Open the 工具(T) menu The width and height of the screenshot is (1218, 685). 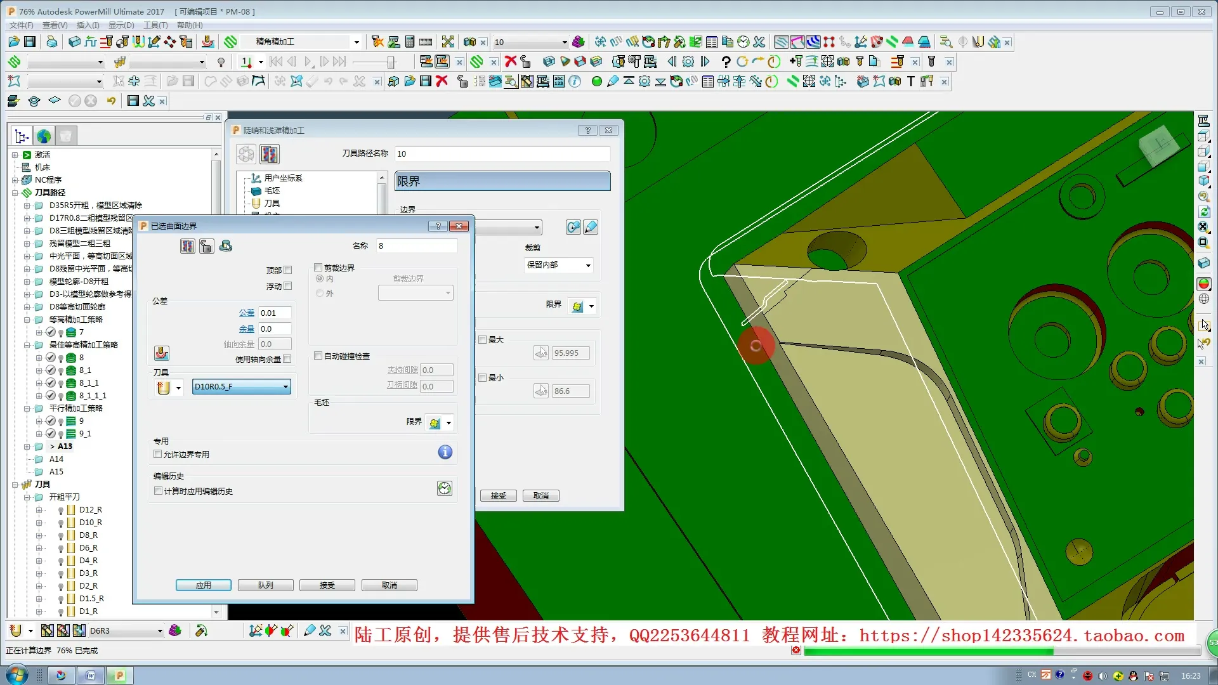pyautogui.click(x=155, y=25)
